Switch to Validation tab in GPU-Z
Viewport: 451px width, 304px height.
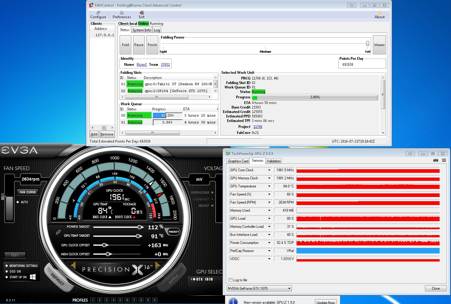click(274, 161)
